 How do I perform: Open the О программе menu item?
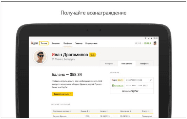[x=91, y=43]
